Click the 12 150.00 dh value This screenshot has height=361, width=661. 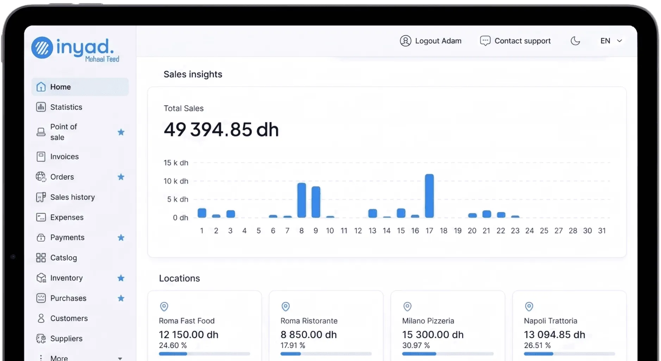pos(189,335)
